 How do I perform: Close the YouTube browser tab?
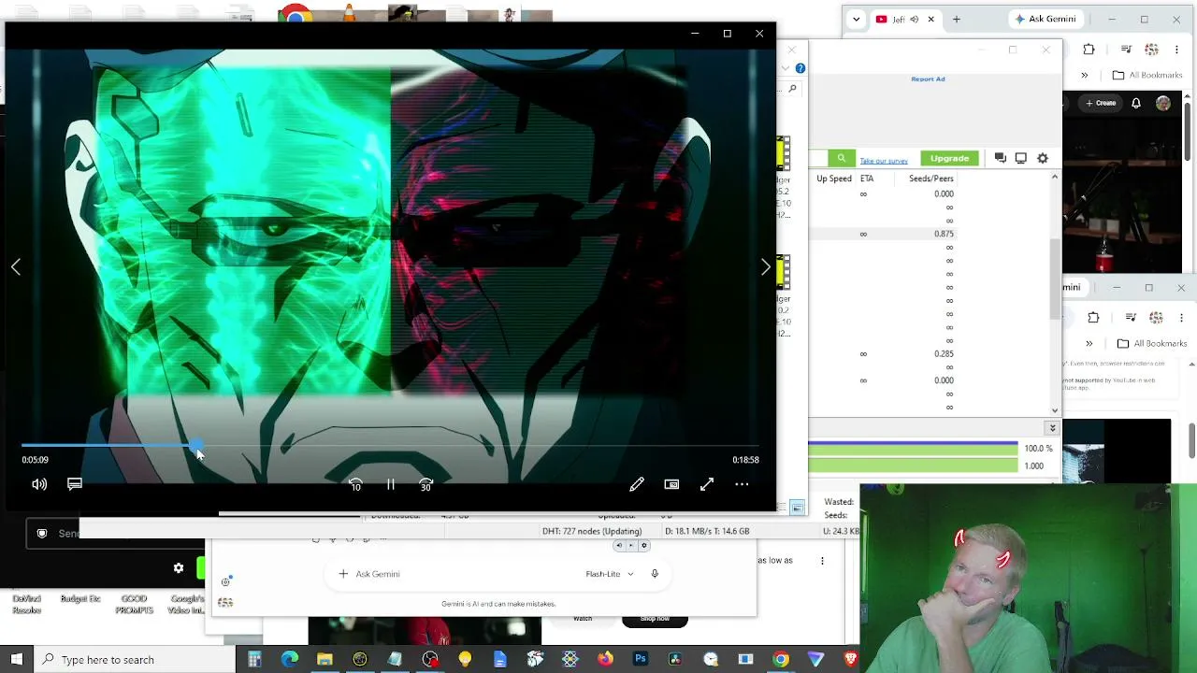930,19
